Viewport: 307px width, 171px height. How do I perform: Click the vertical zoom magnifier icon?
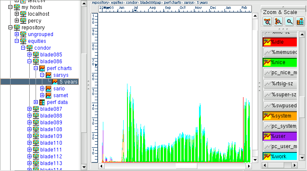click(278, 22)
